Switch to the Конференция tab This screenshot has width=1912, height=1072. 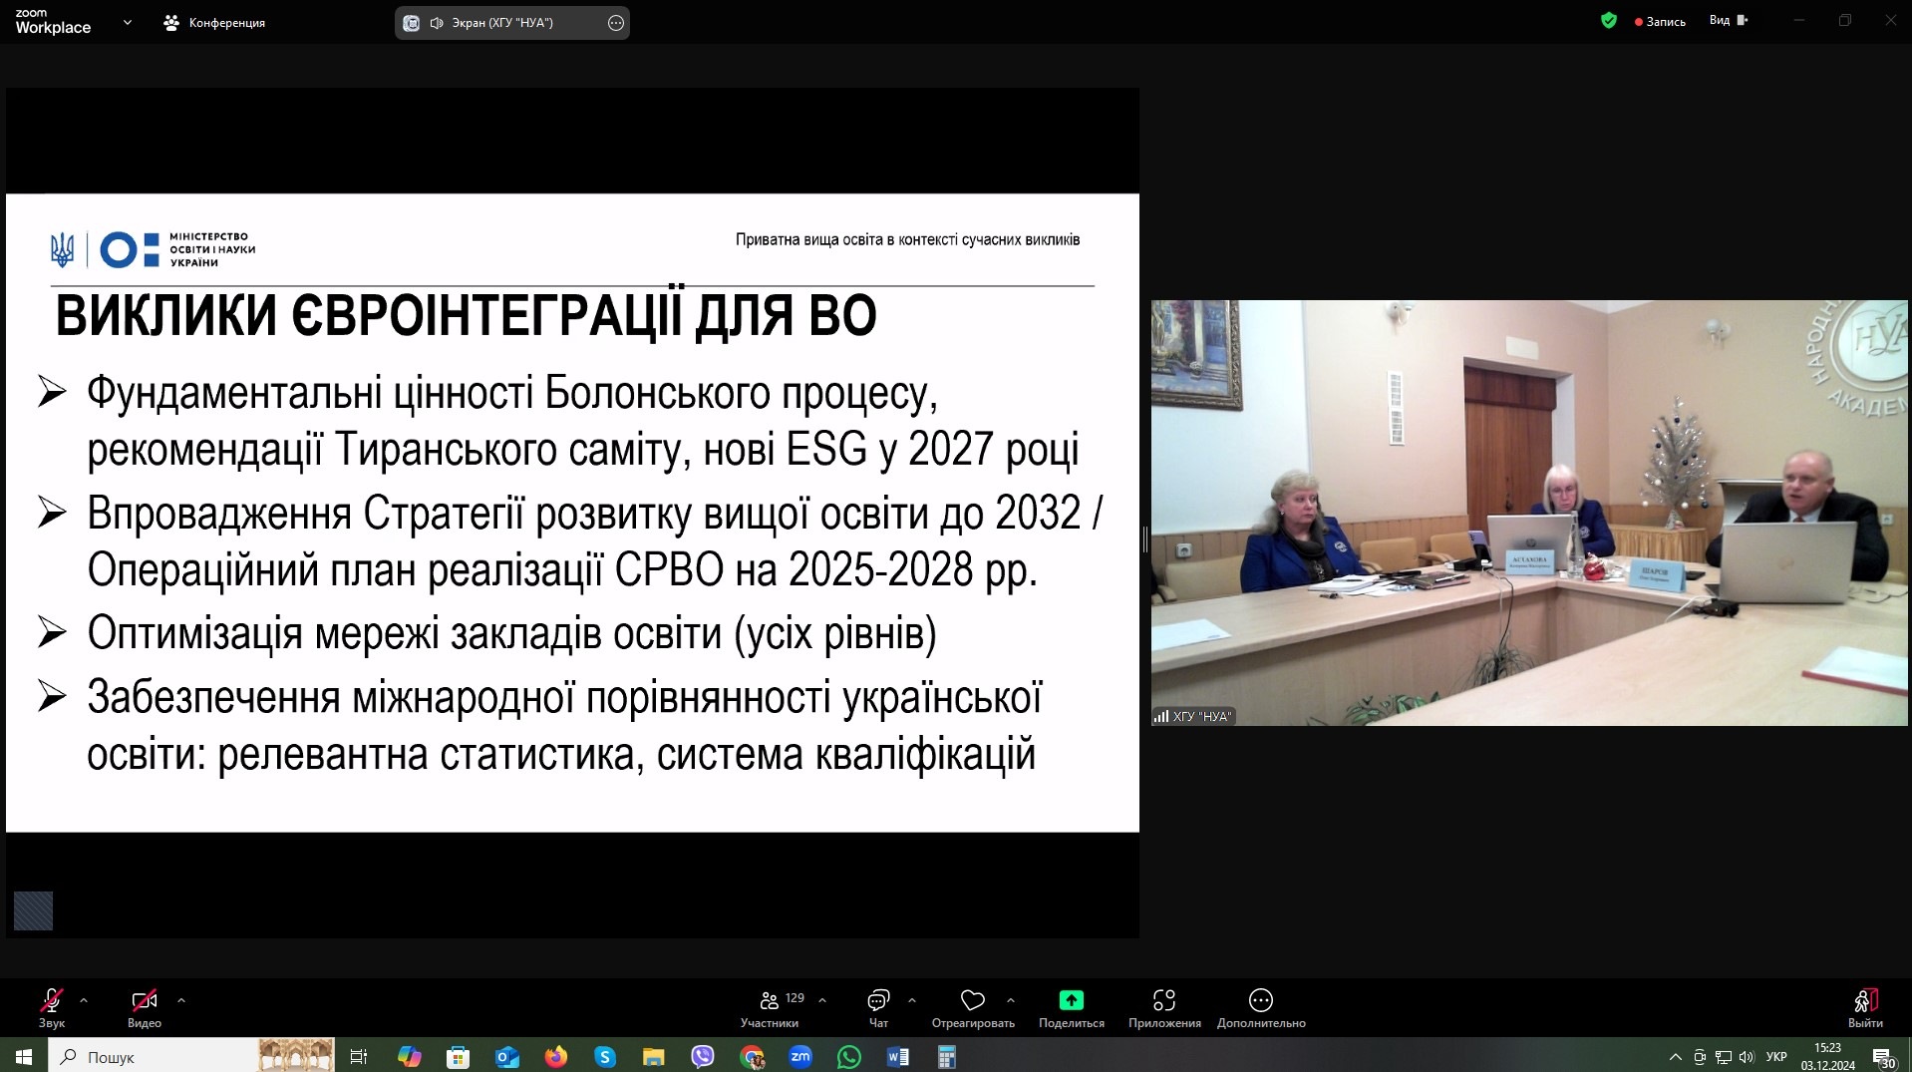click(x=215, y=23)
